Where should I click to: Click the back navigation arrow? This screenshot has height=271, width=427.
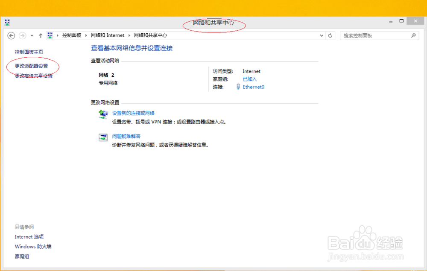(x=11, y=35)
